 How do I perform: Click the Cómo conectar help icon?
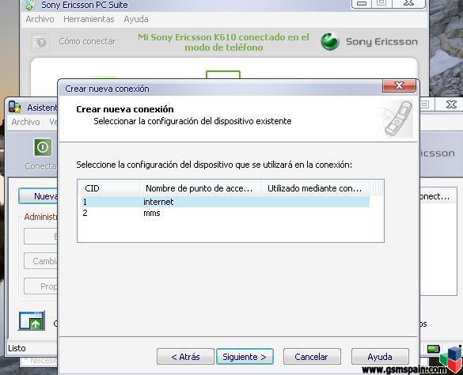pos(40,42)
